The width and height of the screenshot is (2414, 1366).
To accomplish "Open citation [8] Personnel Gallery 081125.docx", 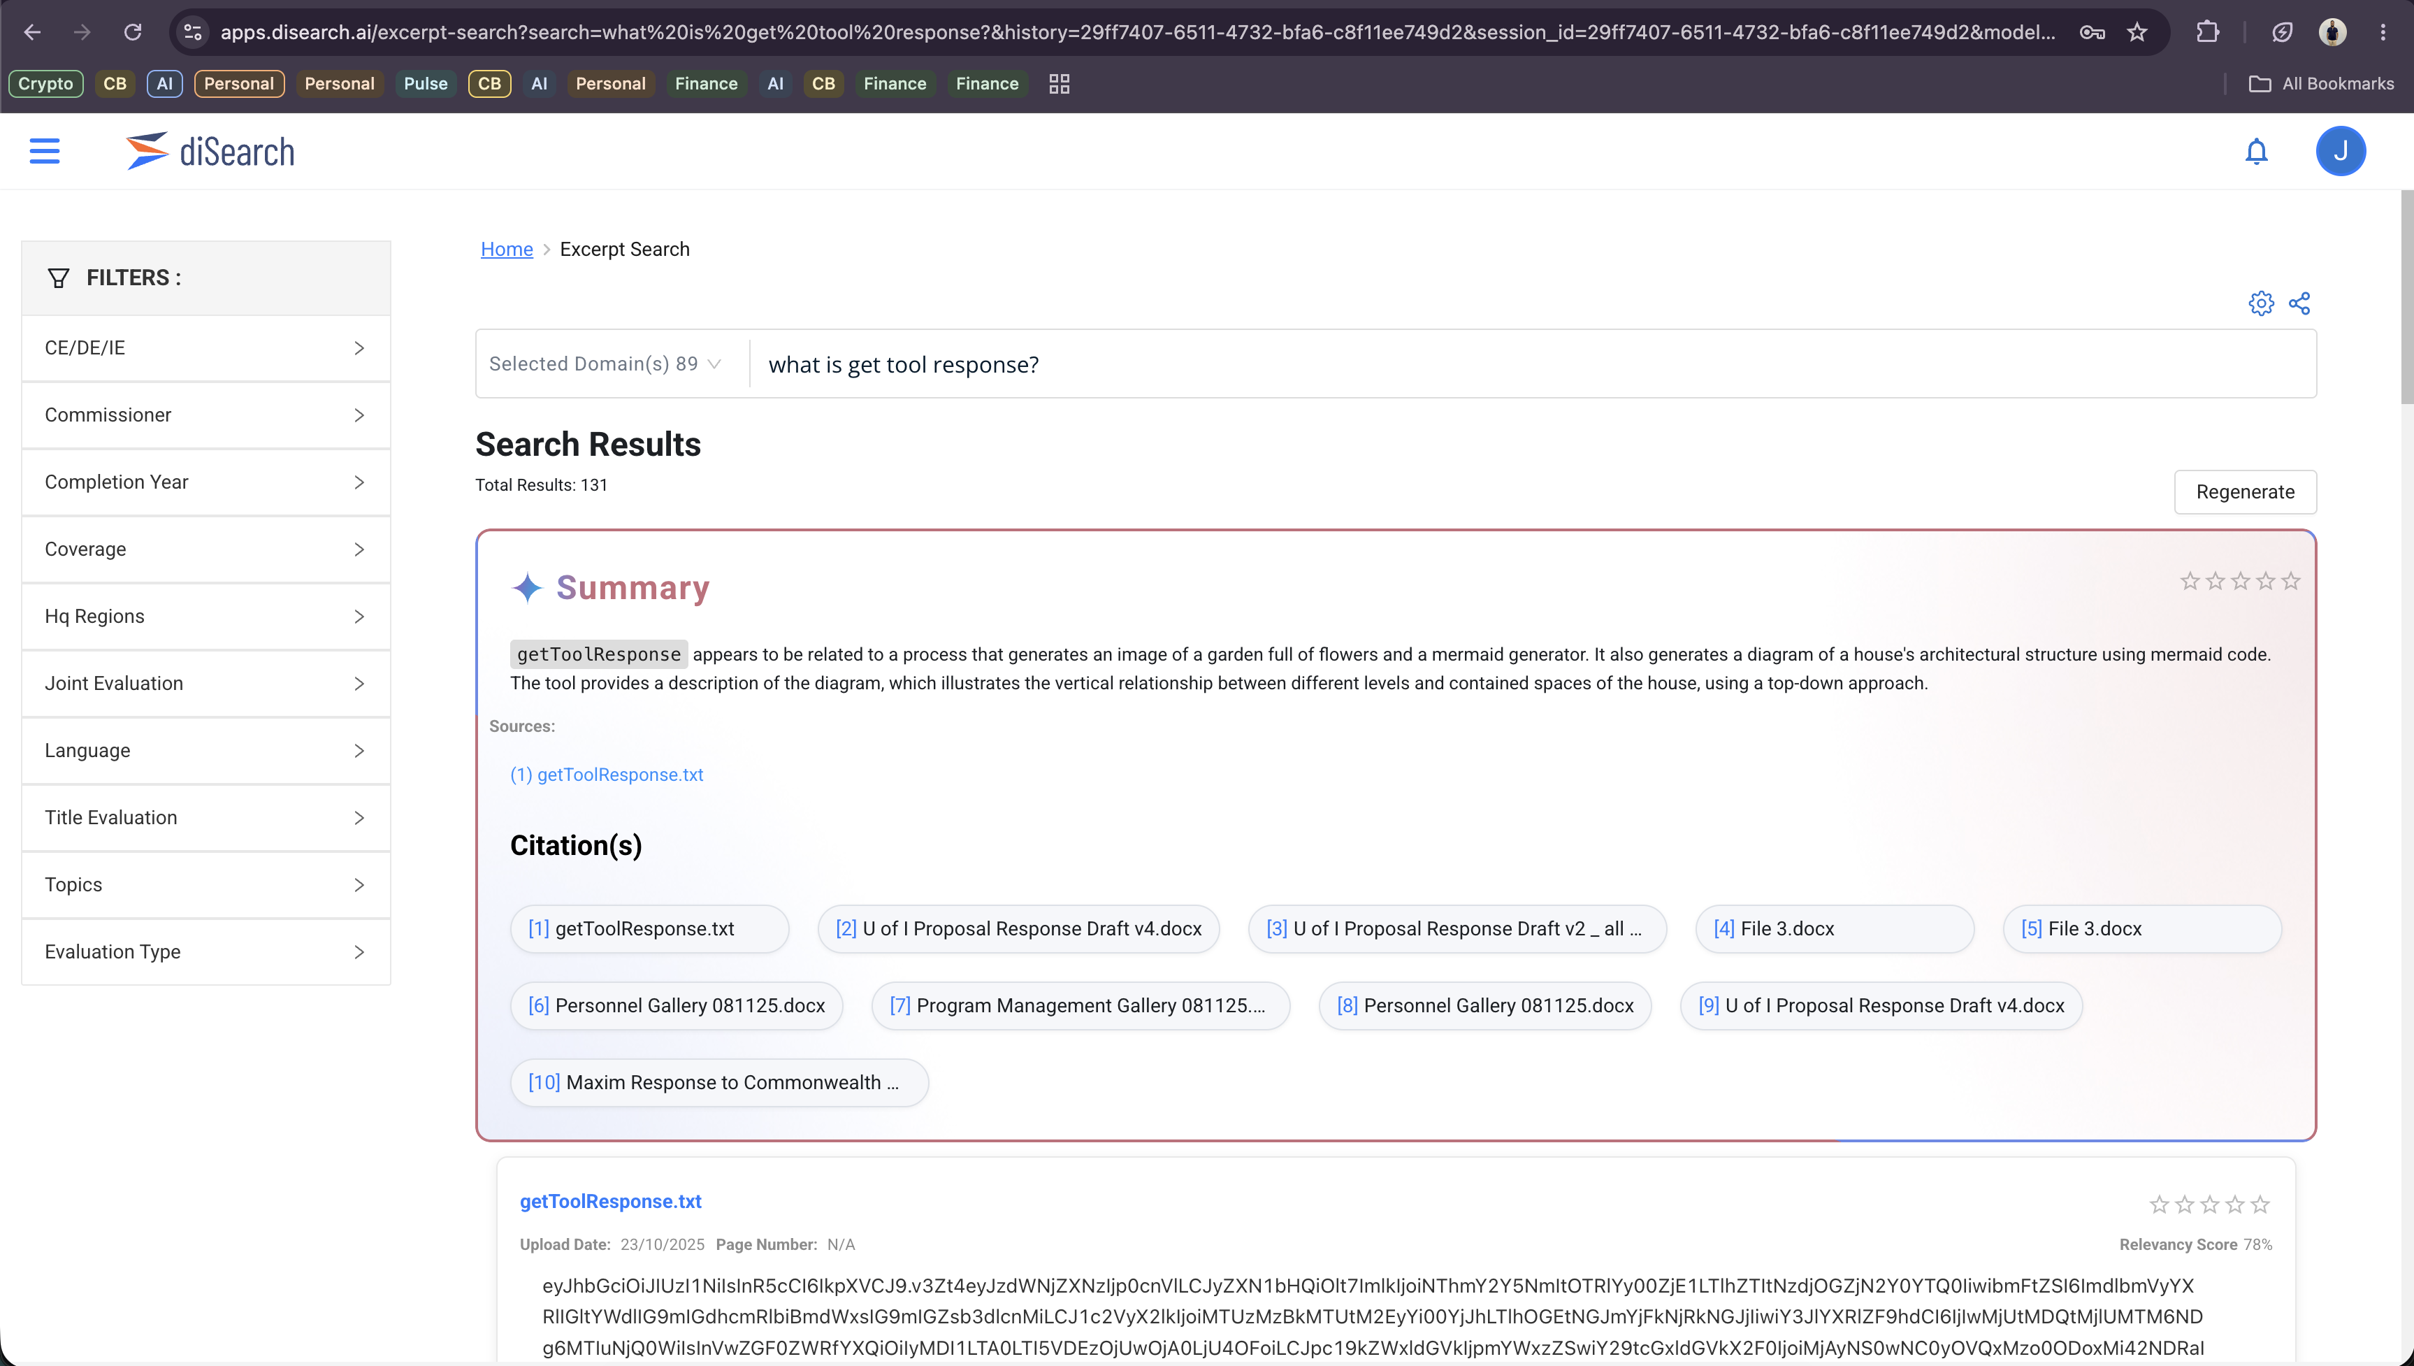I will click(1486, 1006).
